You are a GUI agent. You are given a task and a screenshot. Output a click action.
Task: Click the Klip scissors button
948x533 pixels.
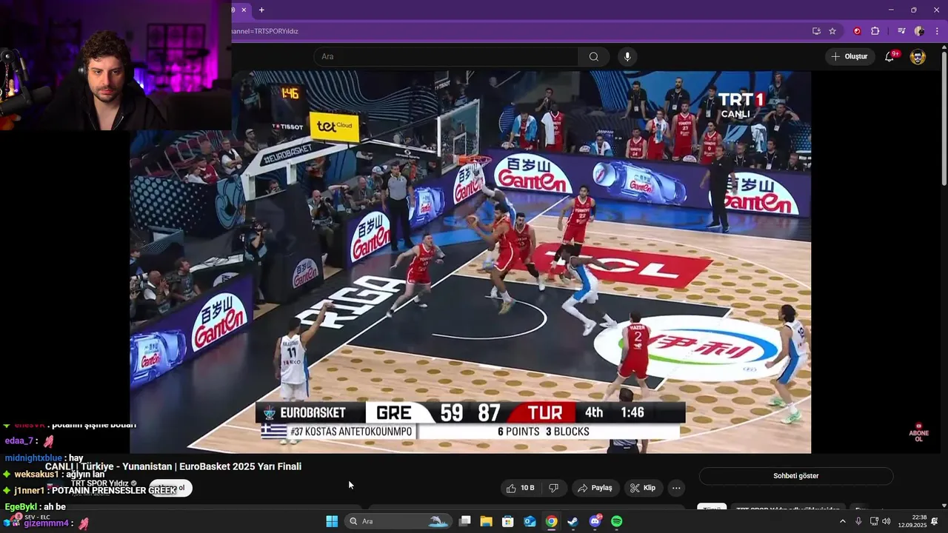[x=643, y=488]
